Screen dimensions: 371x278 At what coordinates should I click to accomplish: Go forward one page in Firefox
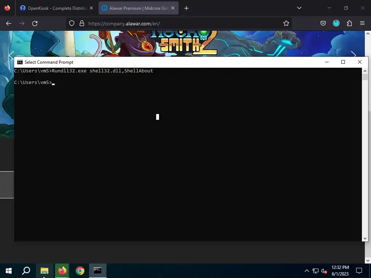pos(22,24)
